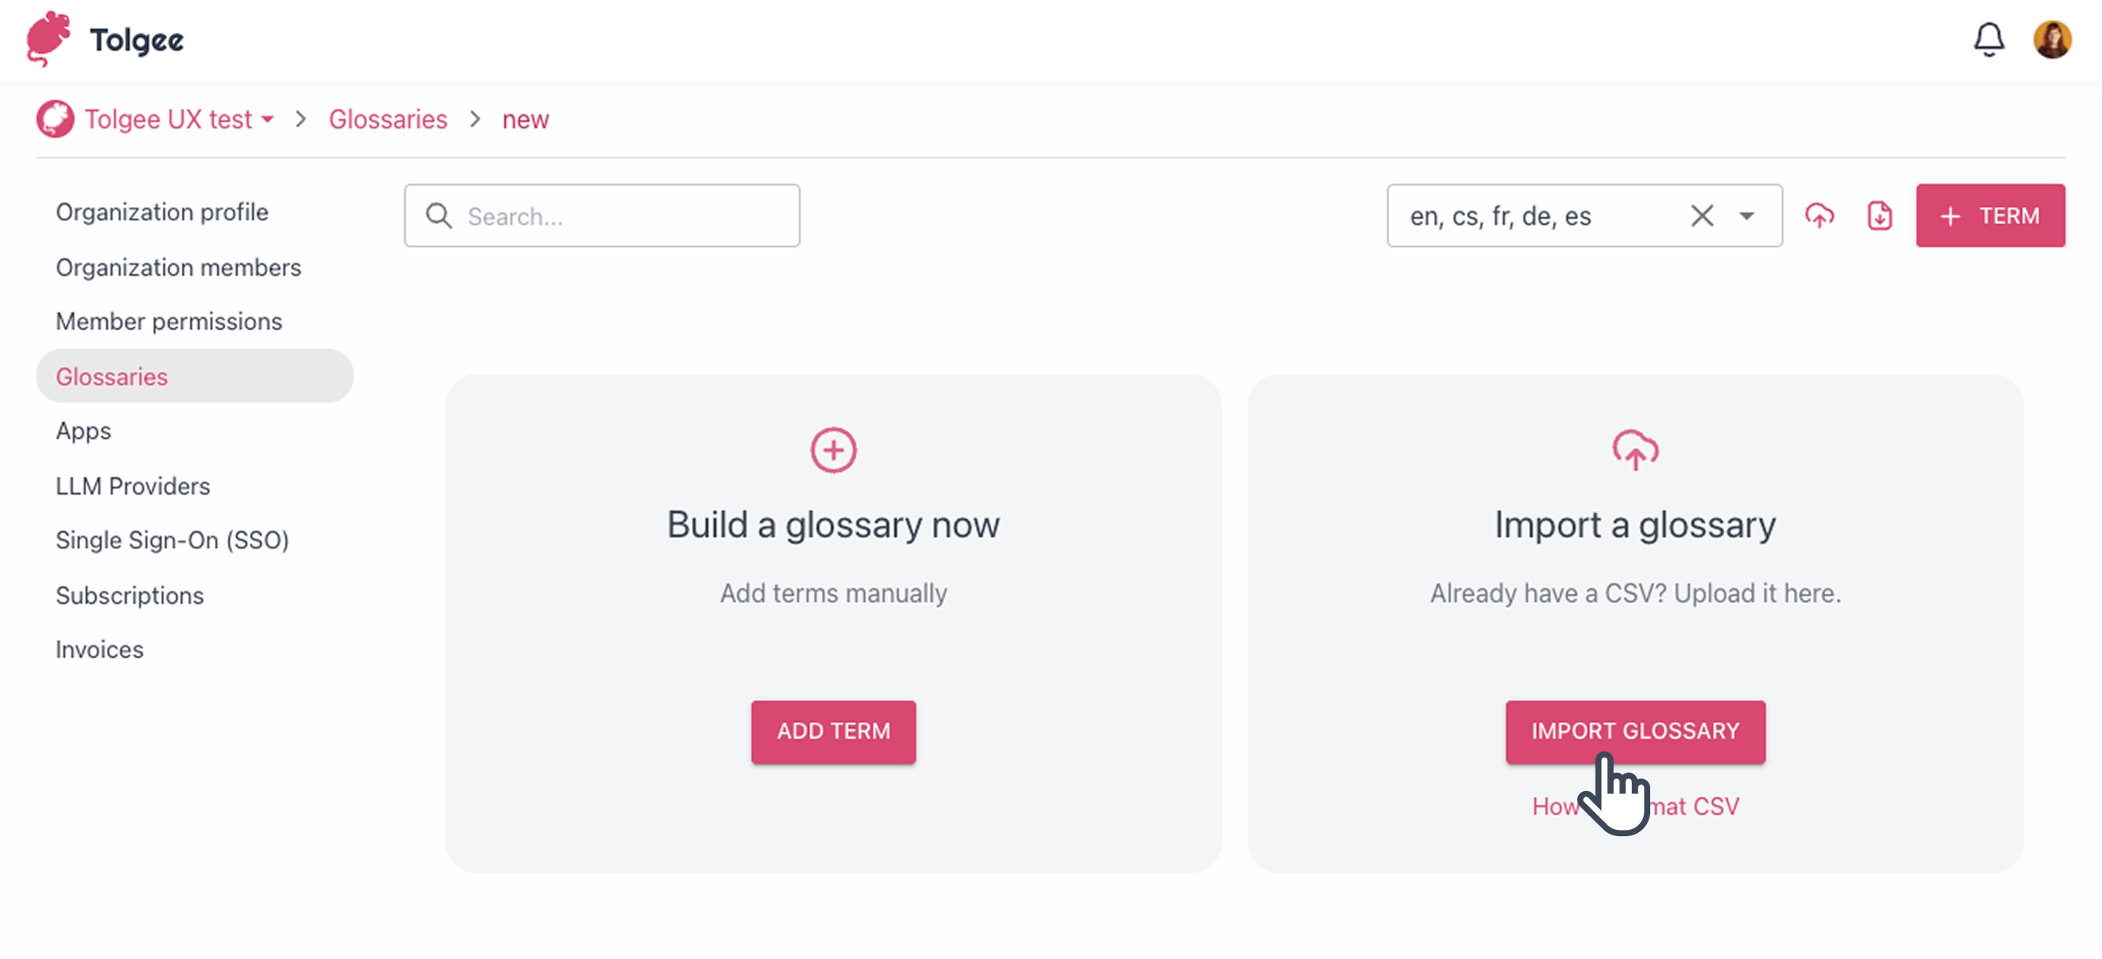Viewport: 2102px width, 959px height.
Task: Switch to the Glossaries sidebar section
Action: 112,376
